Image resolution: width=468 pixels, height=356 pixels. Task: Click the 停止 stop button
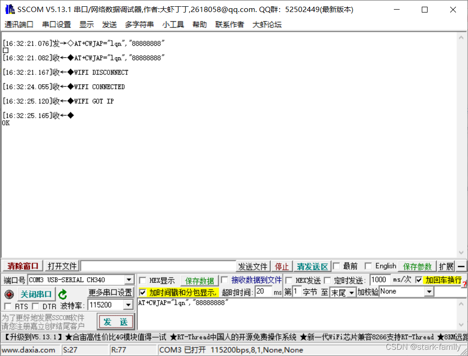(x=282, y=266)
